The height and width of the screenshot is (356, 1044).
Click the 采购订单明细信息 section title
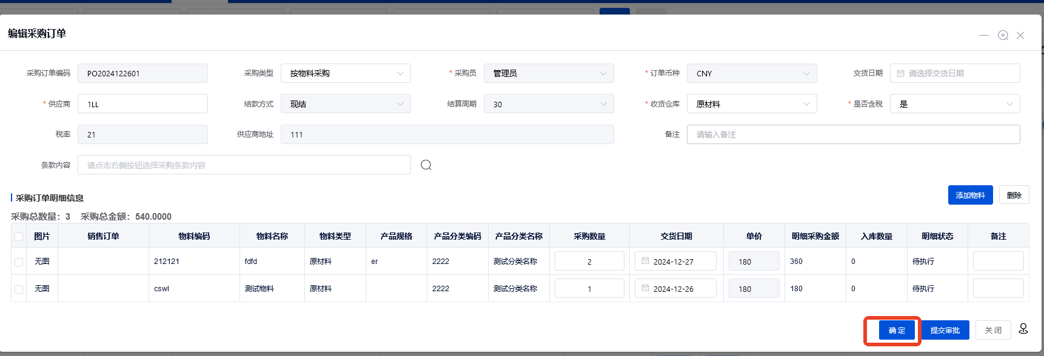click(50, 198)
